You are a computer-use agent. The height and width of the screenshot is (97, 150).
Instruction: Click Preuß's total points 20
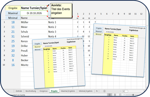click(x=13, y=51)
